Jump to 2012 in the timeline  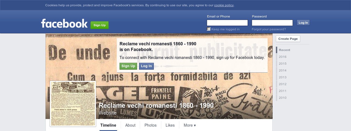283,84
